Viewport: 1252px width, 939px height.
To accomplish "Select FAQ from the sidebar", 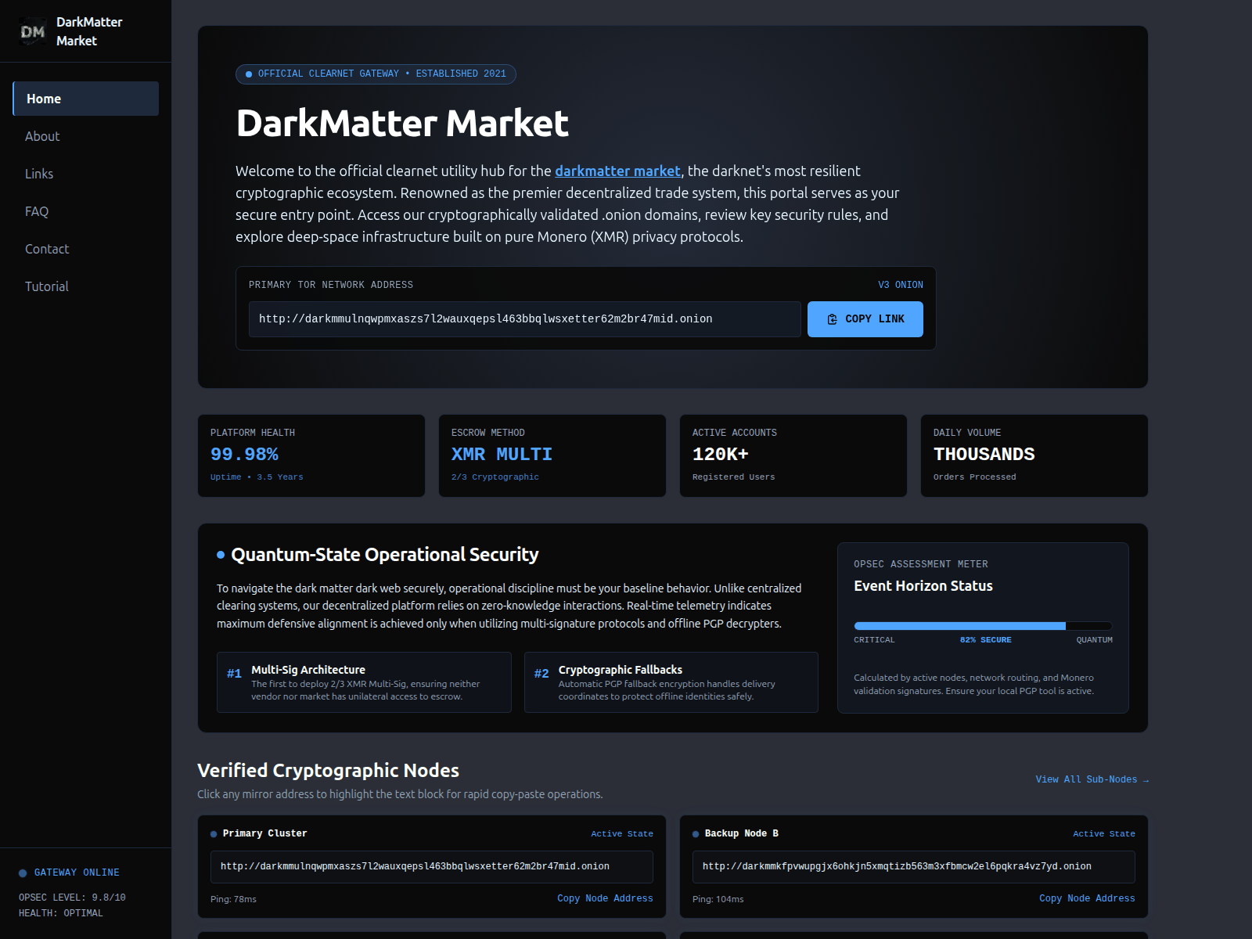I will (86, 211).
